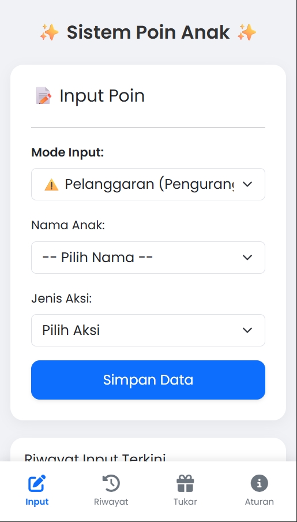This screenshot has width=297, height=522.
Task: Click the Riwayat Input Terkini card heading
Action: tap(95, 457)
